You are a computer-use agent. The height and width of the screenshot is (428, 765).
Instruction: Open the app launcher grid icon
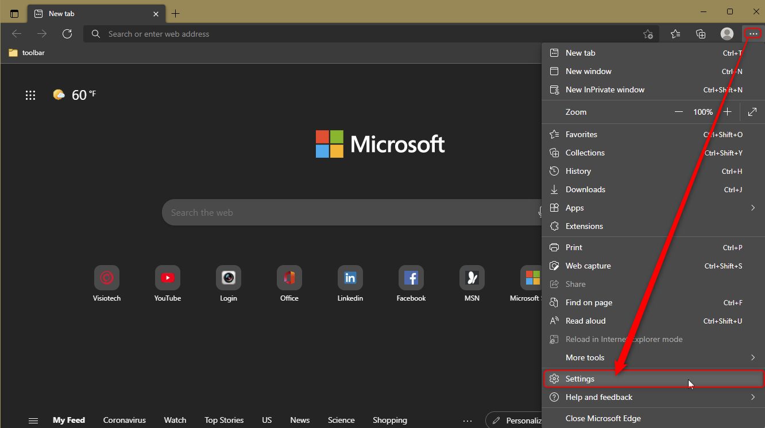[x=30, y=95]
